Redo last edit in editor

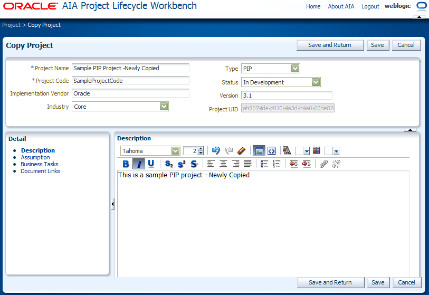[x=228, y=150]
